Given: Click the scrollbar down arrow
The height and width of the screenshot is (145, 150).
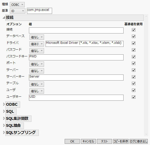Looking at the screenshot, I should pyautogui.click(x=146, y=134).
